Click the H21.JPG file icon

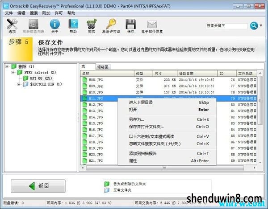coord(84,160)
